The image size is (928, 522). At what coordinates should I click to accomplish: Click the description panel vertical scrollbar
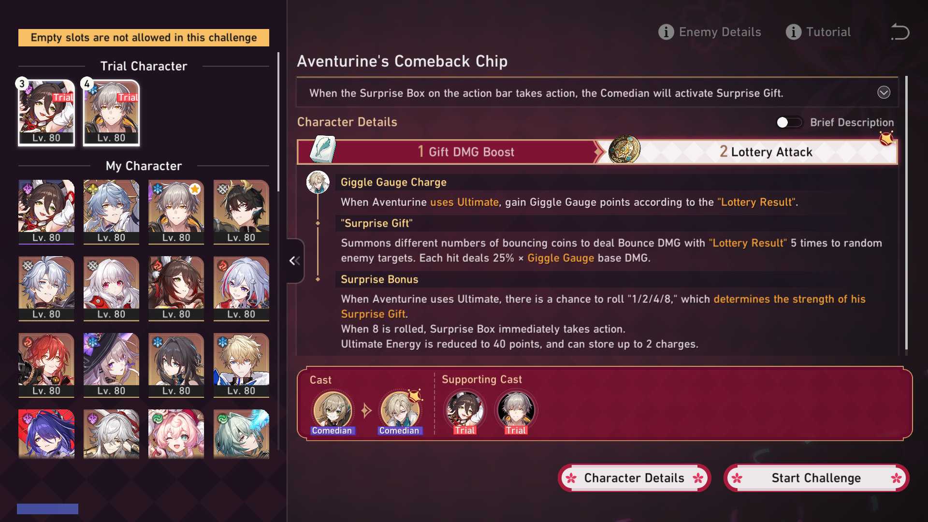[x=906, y=213]
